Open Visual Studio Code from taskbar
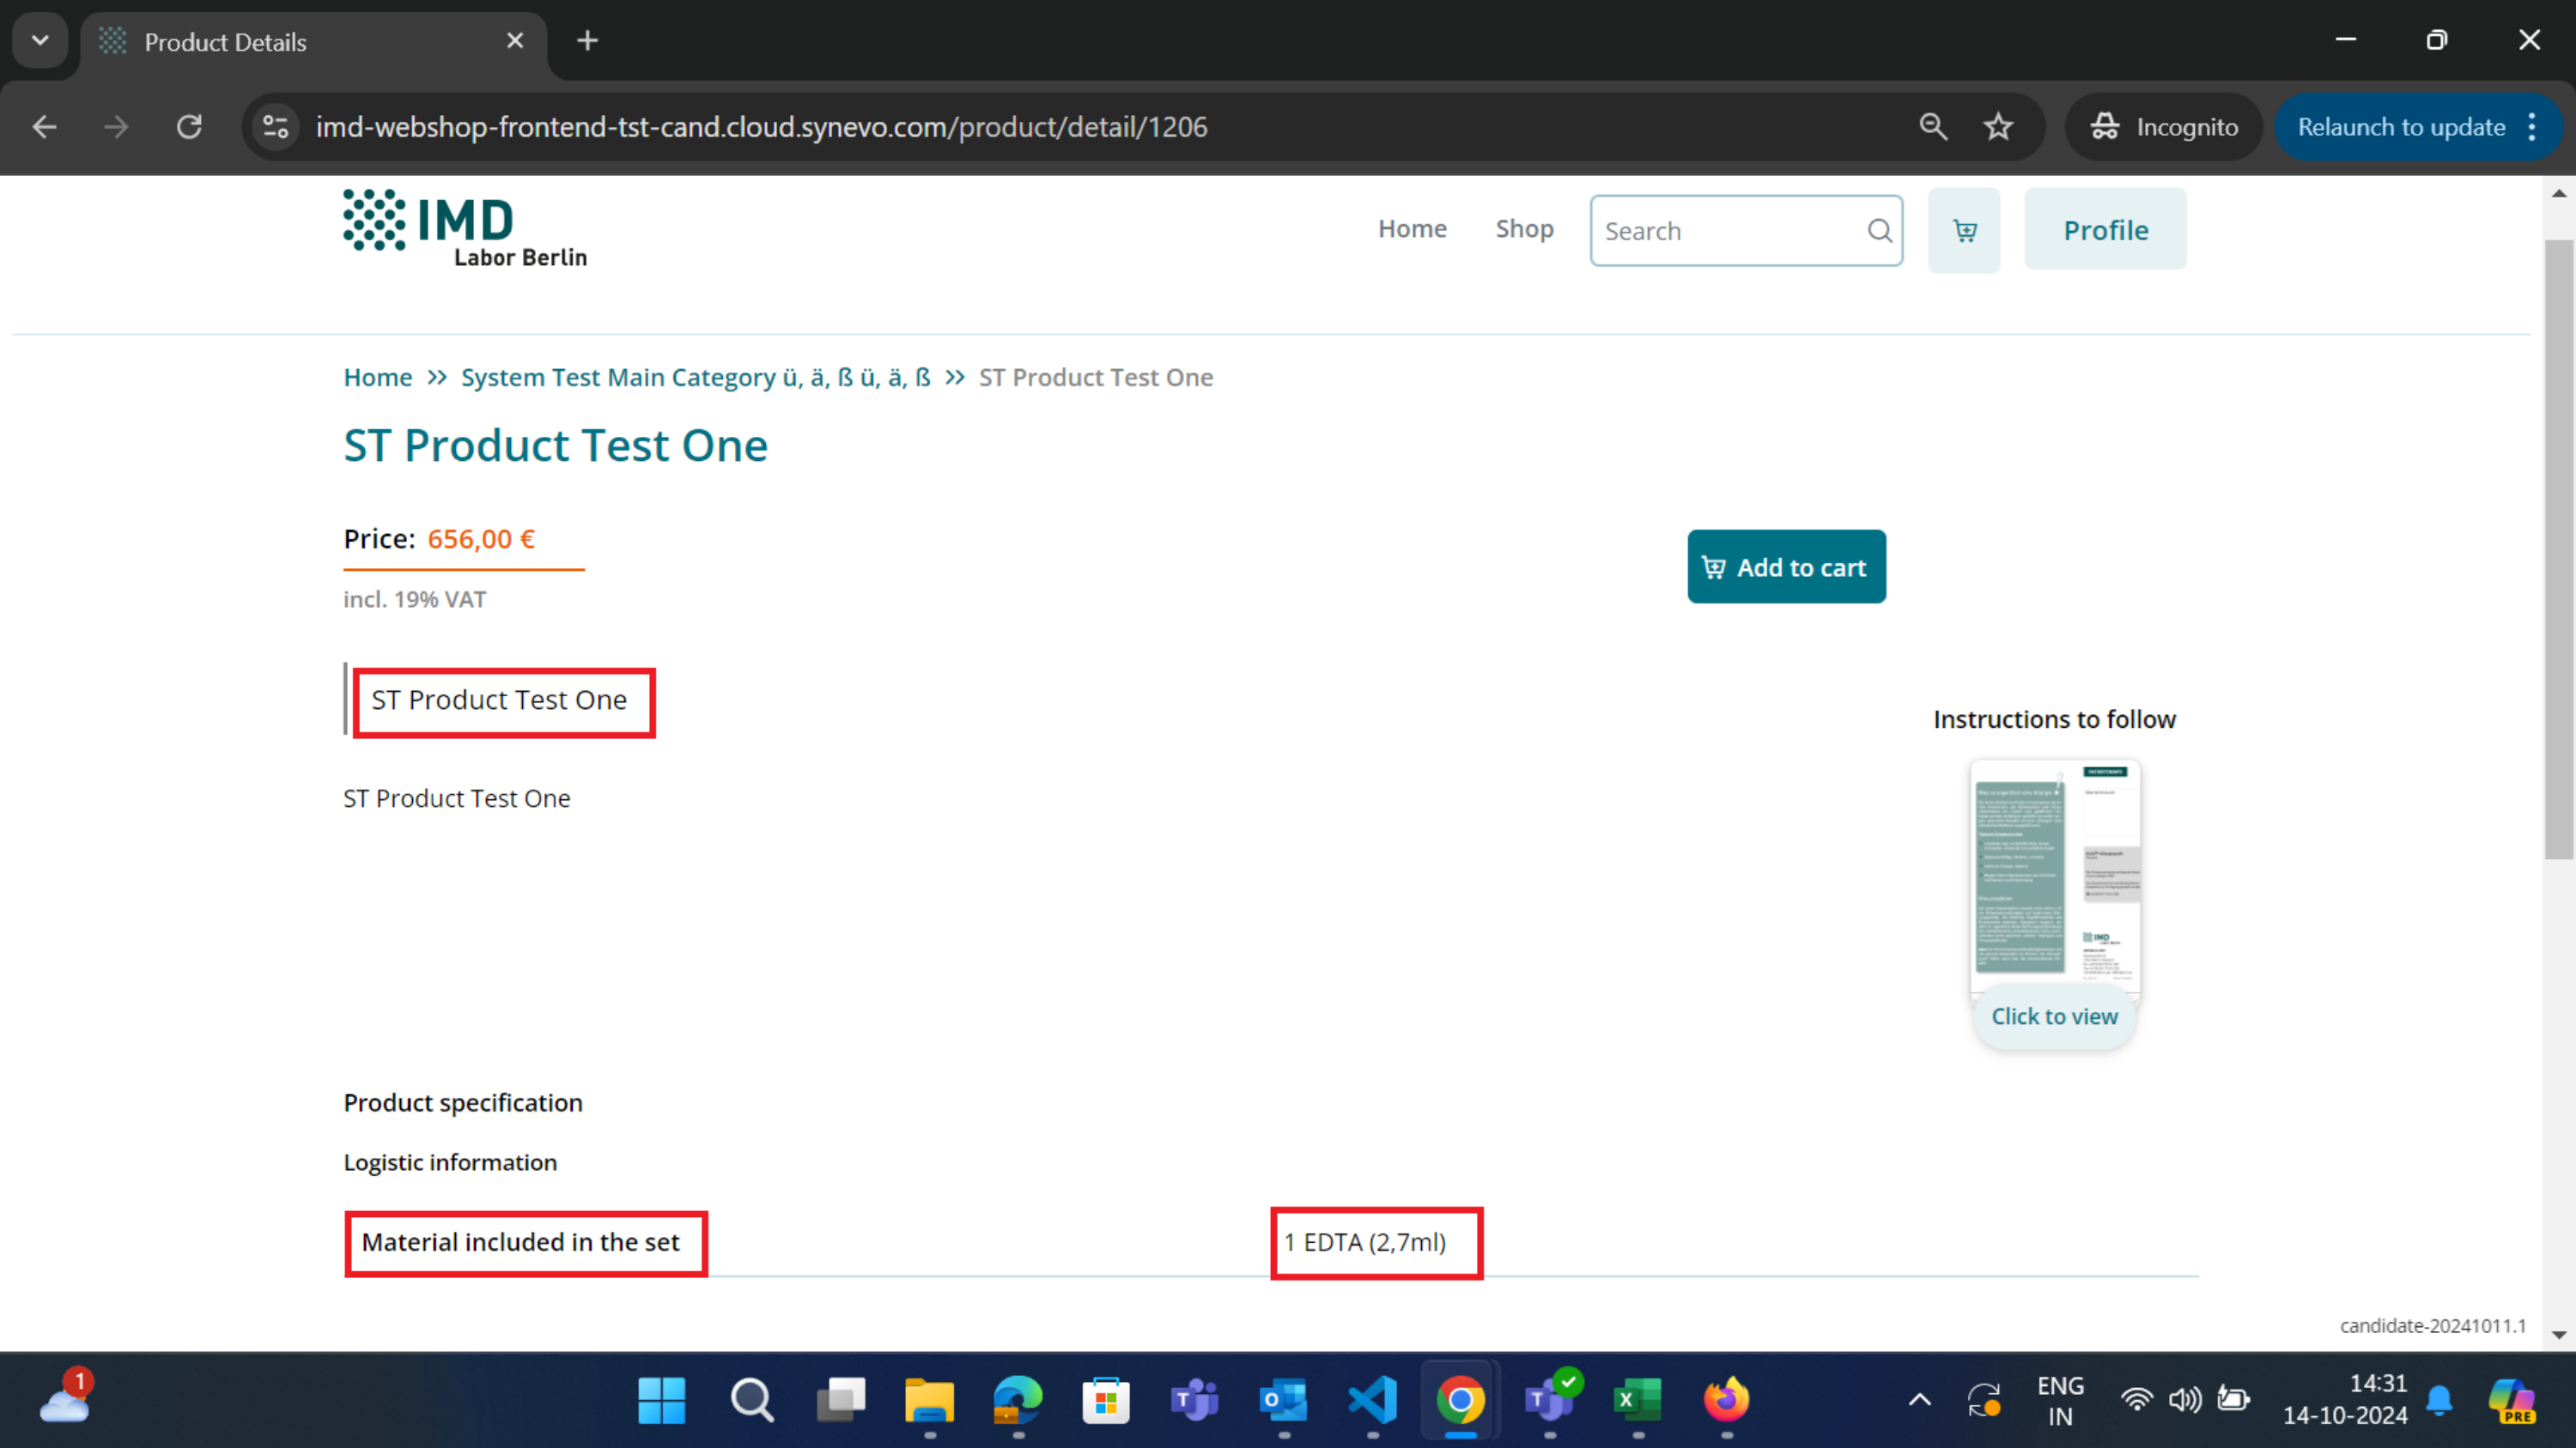This screenshot has height=1448, width=2576. point(1372,1399)
